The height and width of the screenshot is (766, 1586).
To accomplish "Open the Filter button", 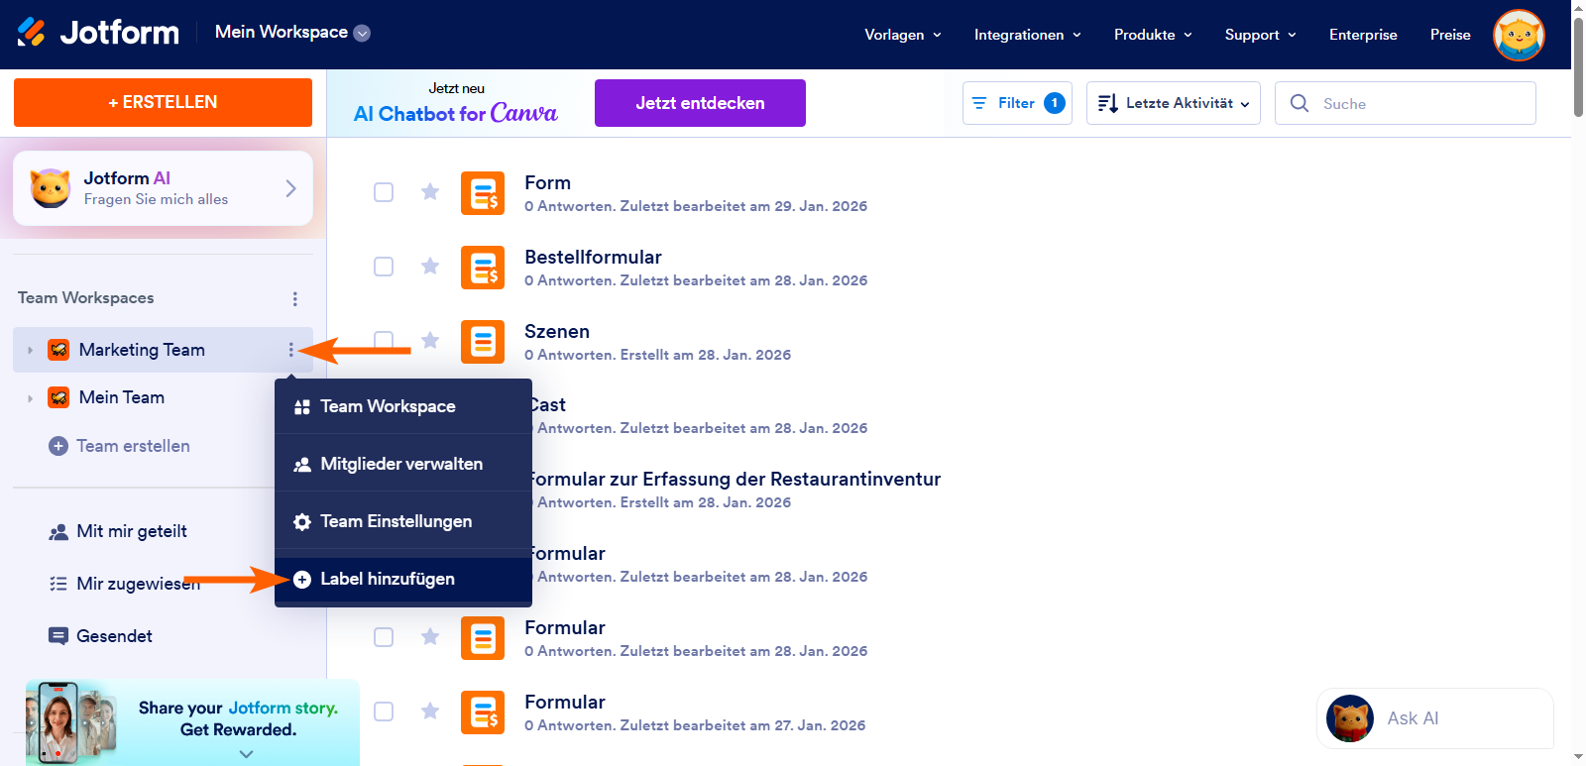I will (1017, 103).
